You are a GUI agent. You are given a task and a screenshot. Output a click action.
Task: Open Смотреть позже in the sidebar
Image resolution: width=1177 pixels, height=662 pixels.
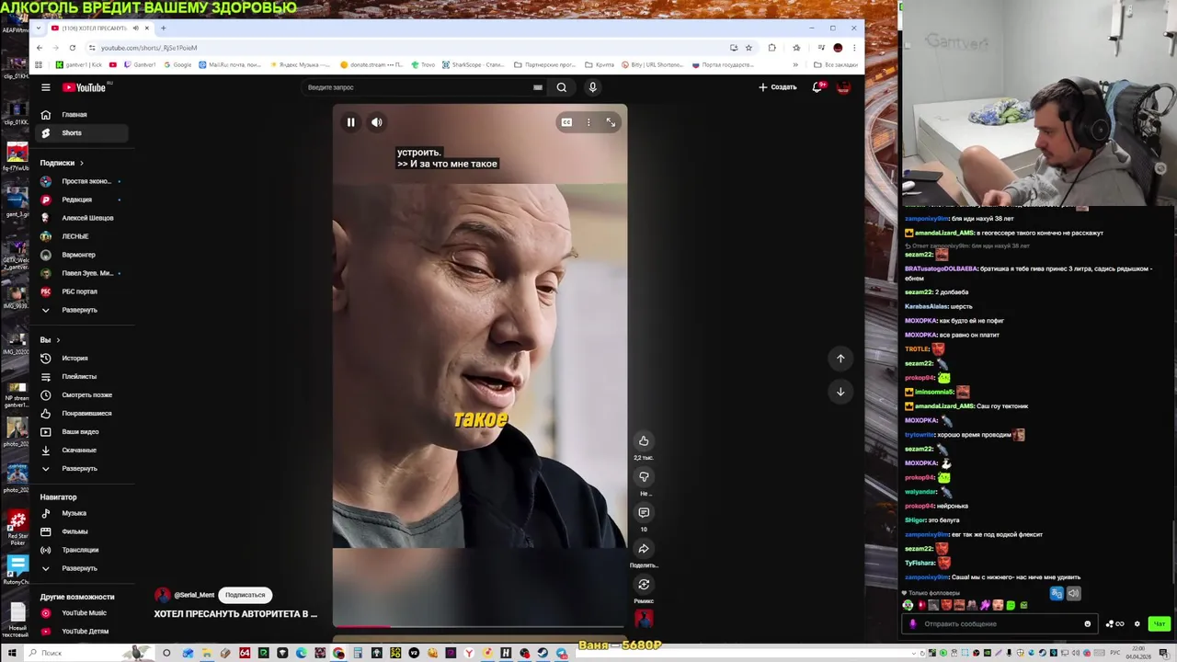point(83,395)
